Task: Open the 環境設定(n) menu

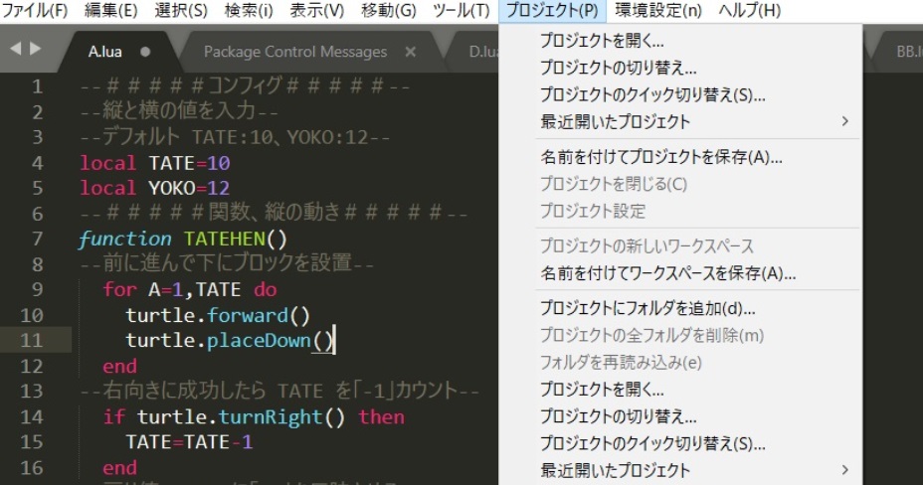Action: click(x=658, y=10)
